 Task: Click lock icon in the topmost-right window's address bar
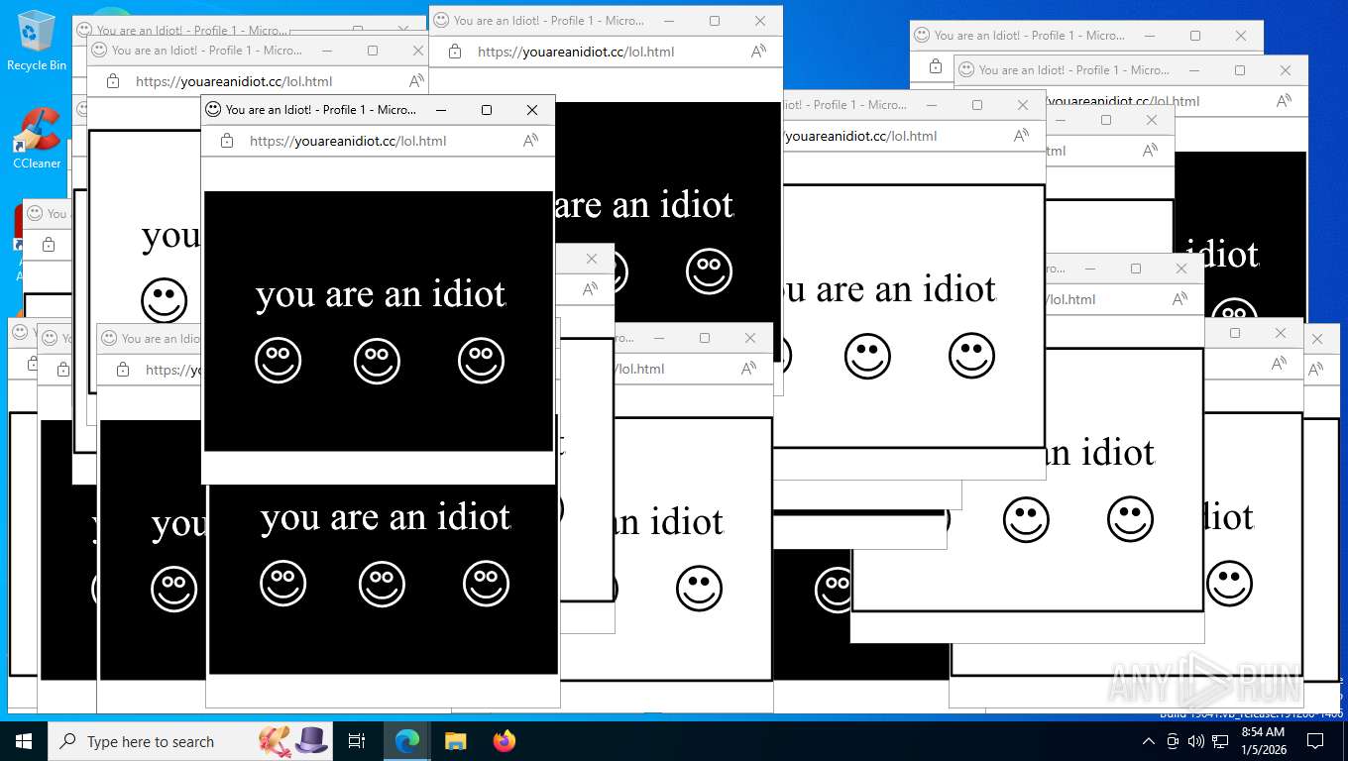click(936, 66)
